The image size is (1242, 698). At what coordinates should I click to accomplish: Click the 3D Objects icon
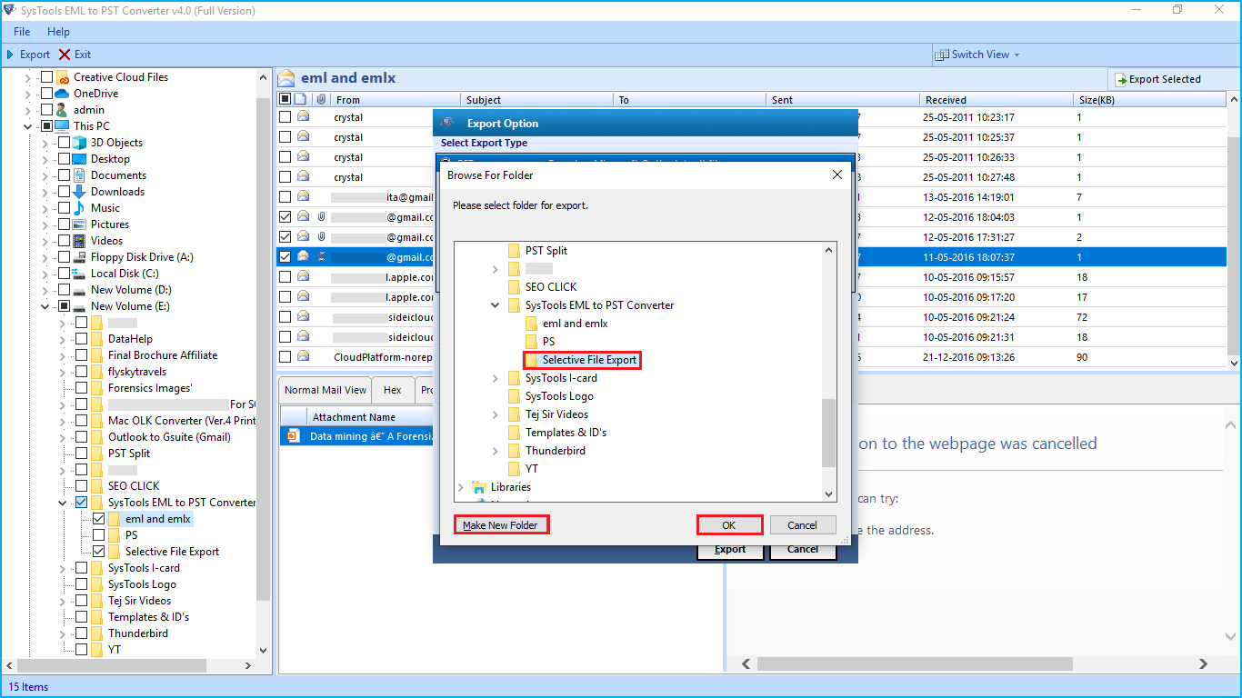[x=80, y=143]
